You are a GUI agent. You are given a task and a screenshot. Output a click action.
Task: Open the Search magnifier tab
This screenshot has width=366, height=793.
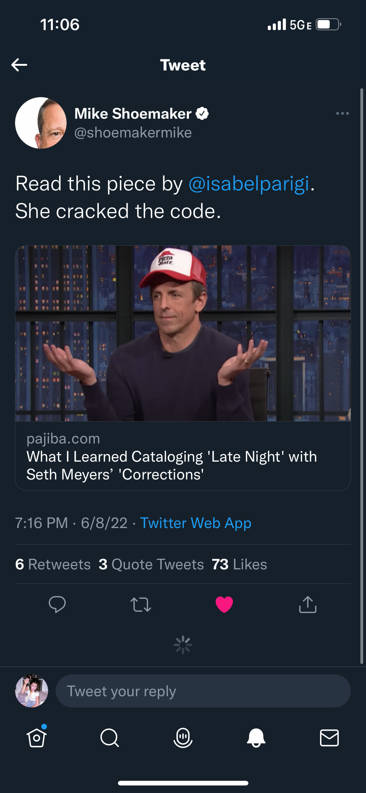109,738
